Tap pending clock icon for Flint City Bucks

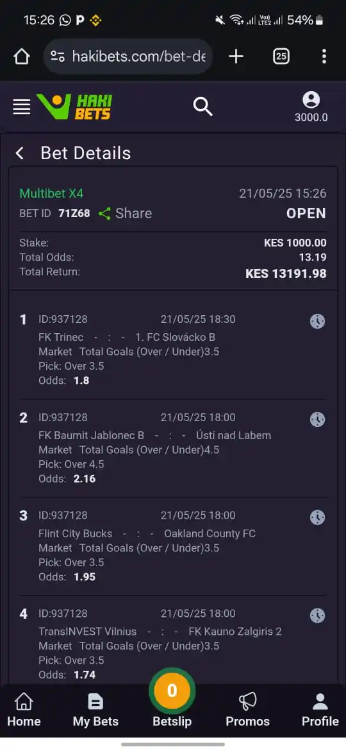[x=317, y=518]
